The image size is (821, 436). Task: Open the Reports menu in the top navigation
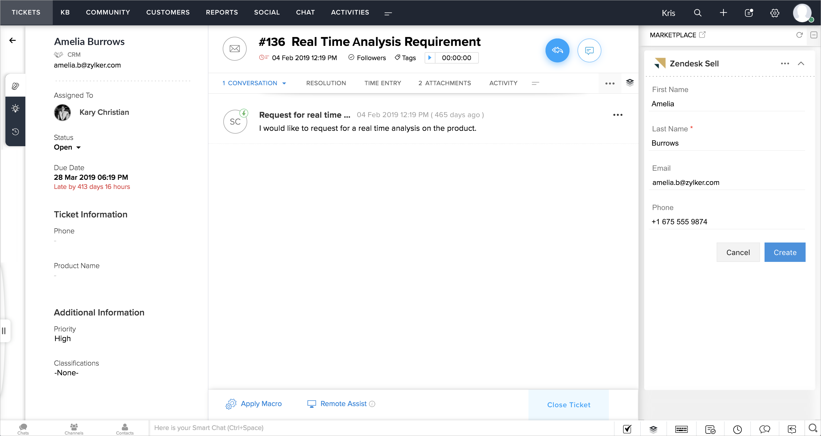222,13
